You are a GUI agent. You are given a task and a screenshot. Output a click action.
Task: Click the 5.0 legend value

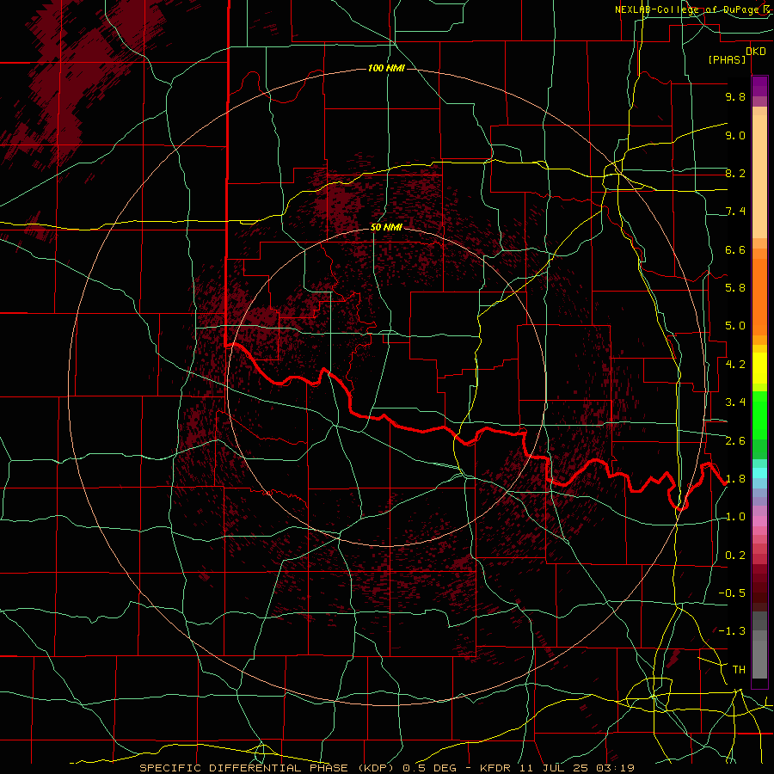click(x=735, y=326)
